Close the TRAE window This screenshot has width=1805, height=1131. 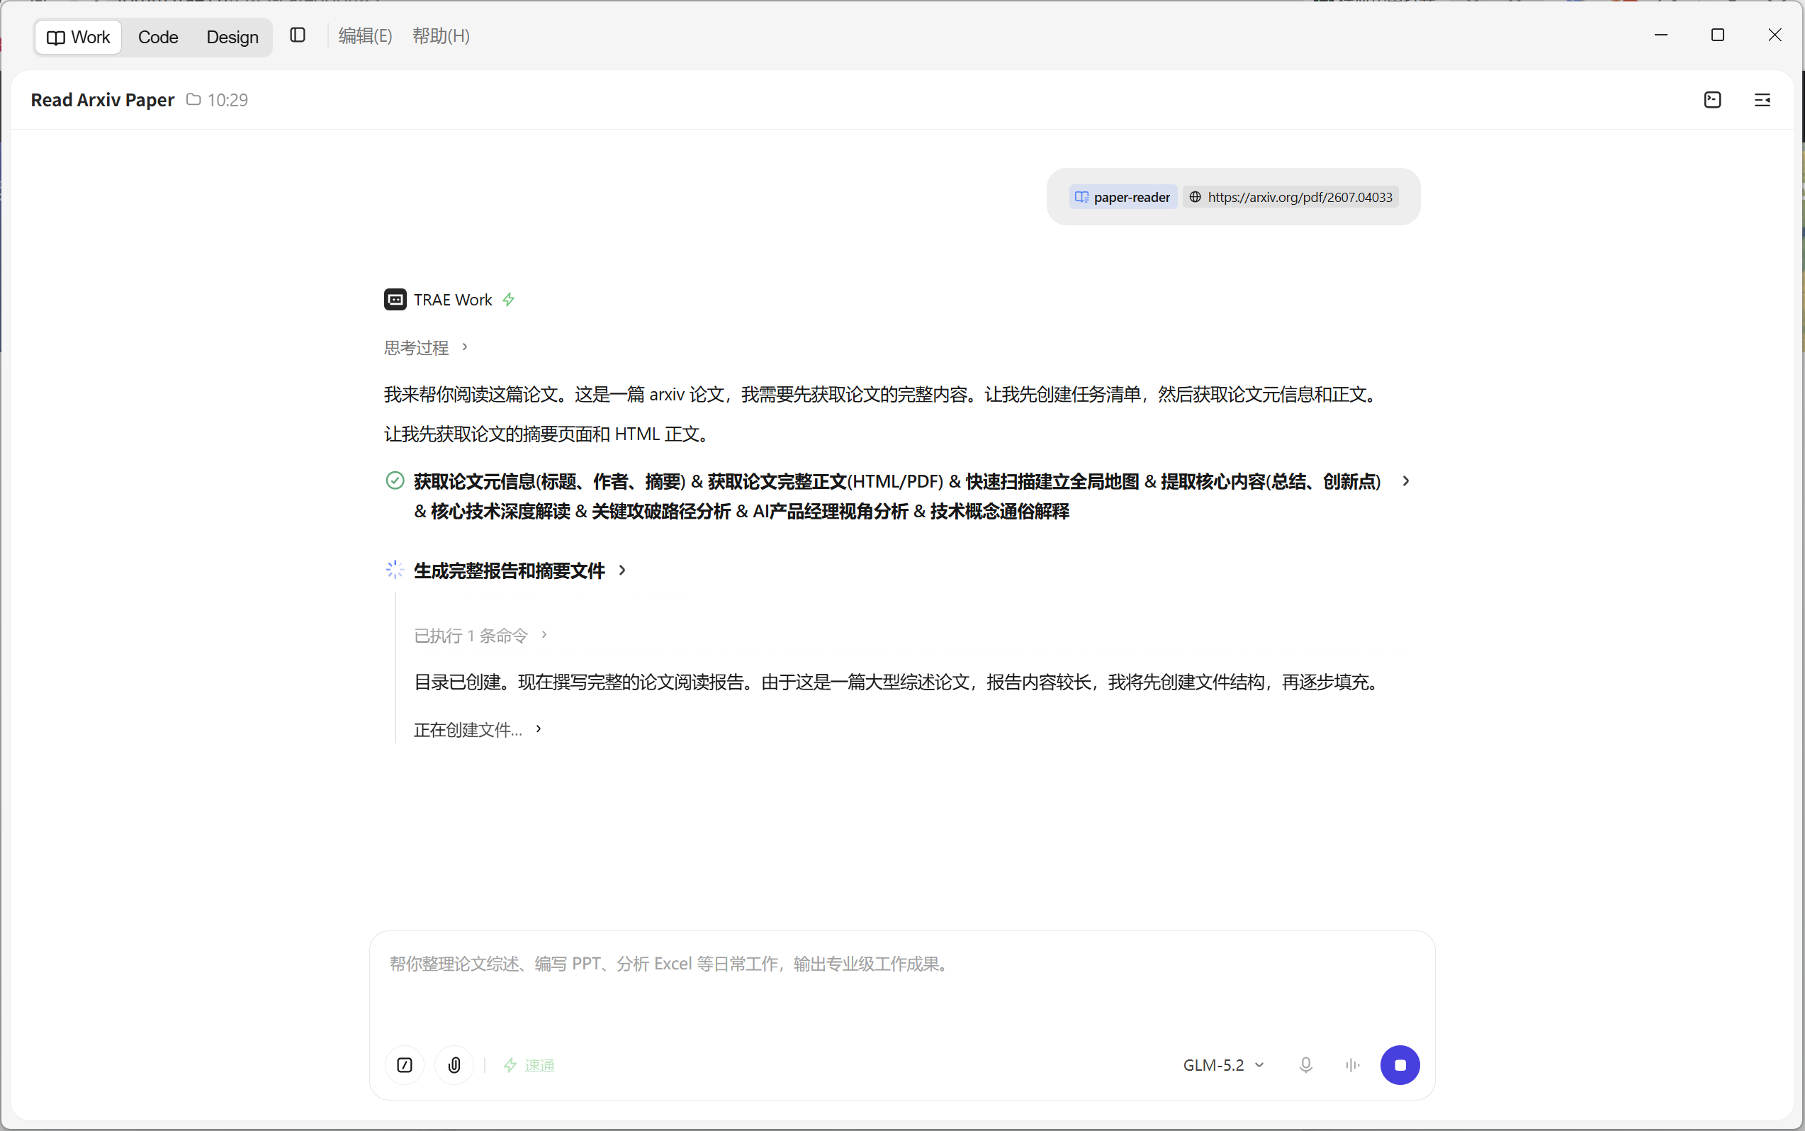point(1775,35)
